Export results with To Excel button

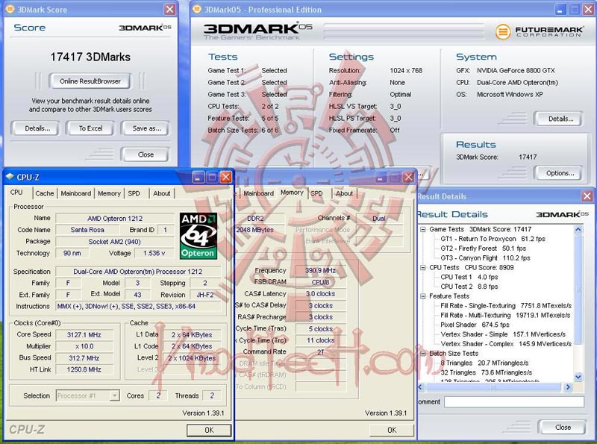click(x=90, y=128)
